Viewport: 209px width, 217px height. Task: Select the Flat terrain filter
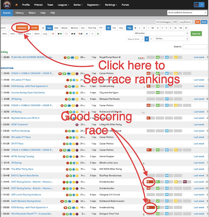coord(114,28)
